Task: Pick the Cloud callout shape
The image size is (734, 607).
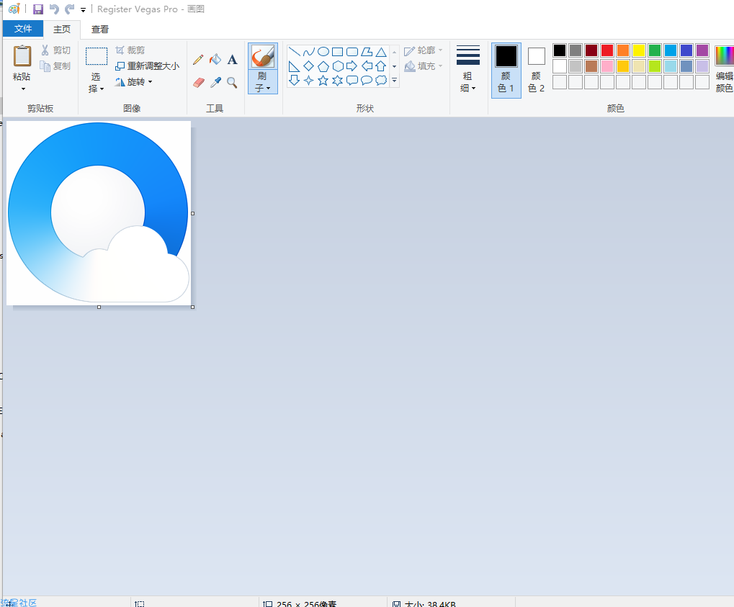Action: (x=381, y=81)
